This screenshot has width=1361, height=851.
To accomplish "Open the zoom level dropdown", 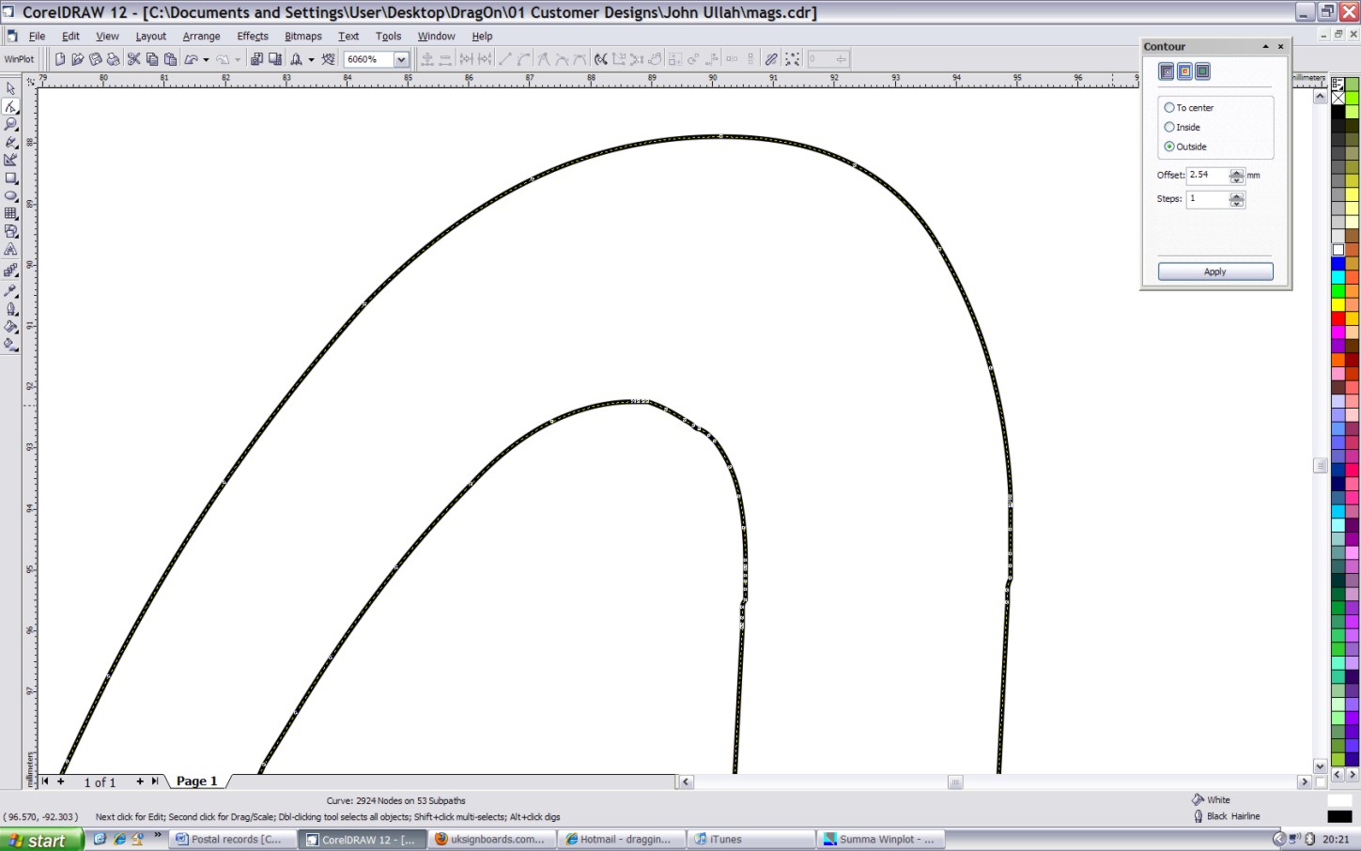I will tap(401, 59).
